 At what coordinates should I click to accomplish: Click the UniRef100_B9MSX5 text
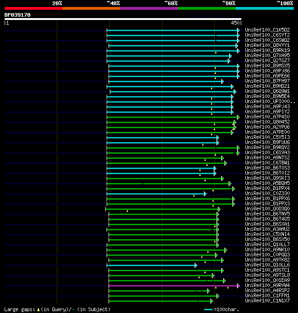point(267,65)
